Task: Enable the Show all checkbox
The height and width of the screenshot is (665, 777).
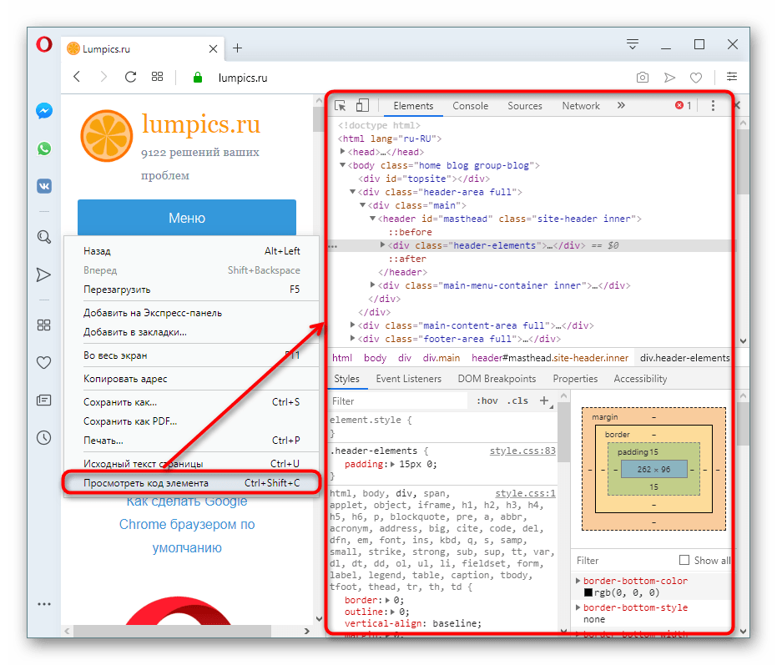Action: (x=684, y=561)
